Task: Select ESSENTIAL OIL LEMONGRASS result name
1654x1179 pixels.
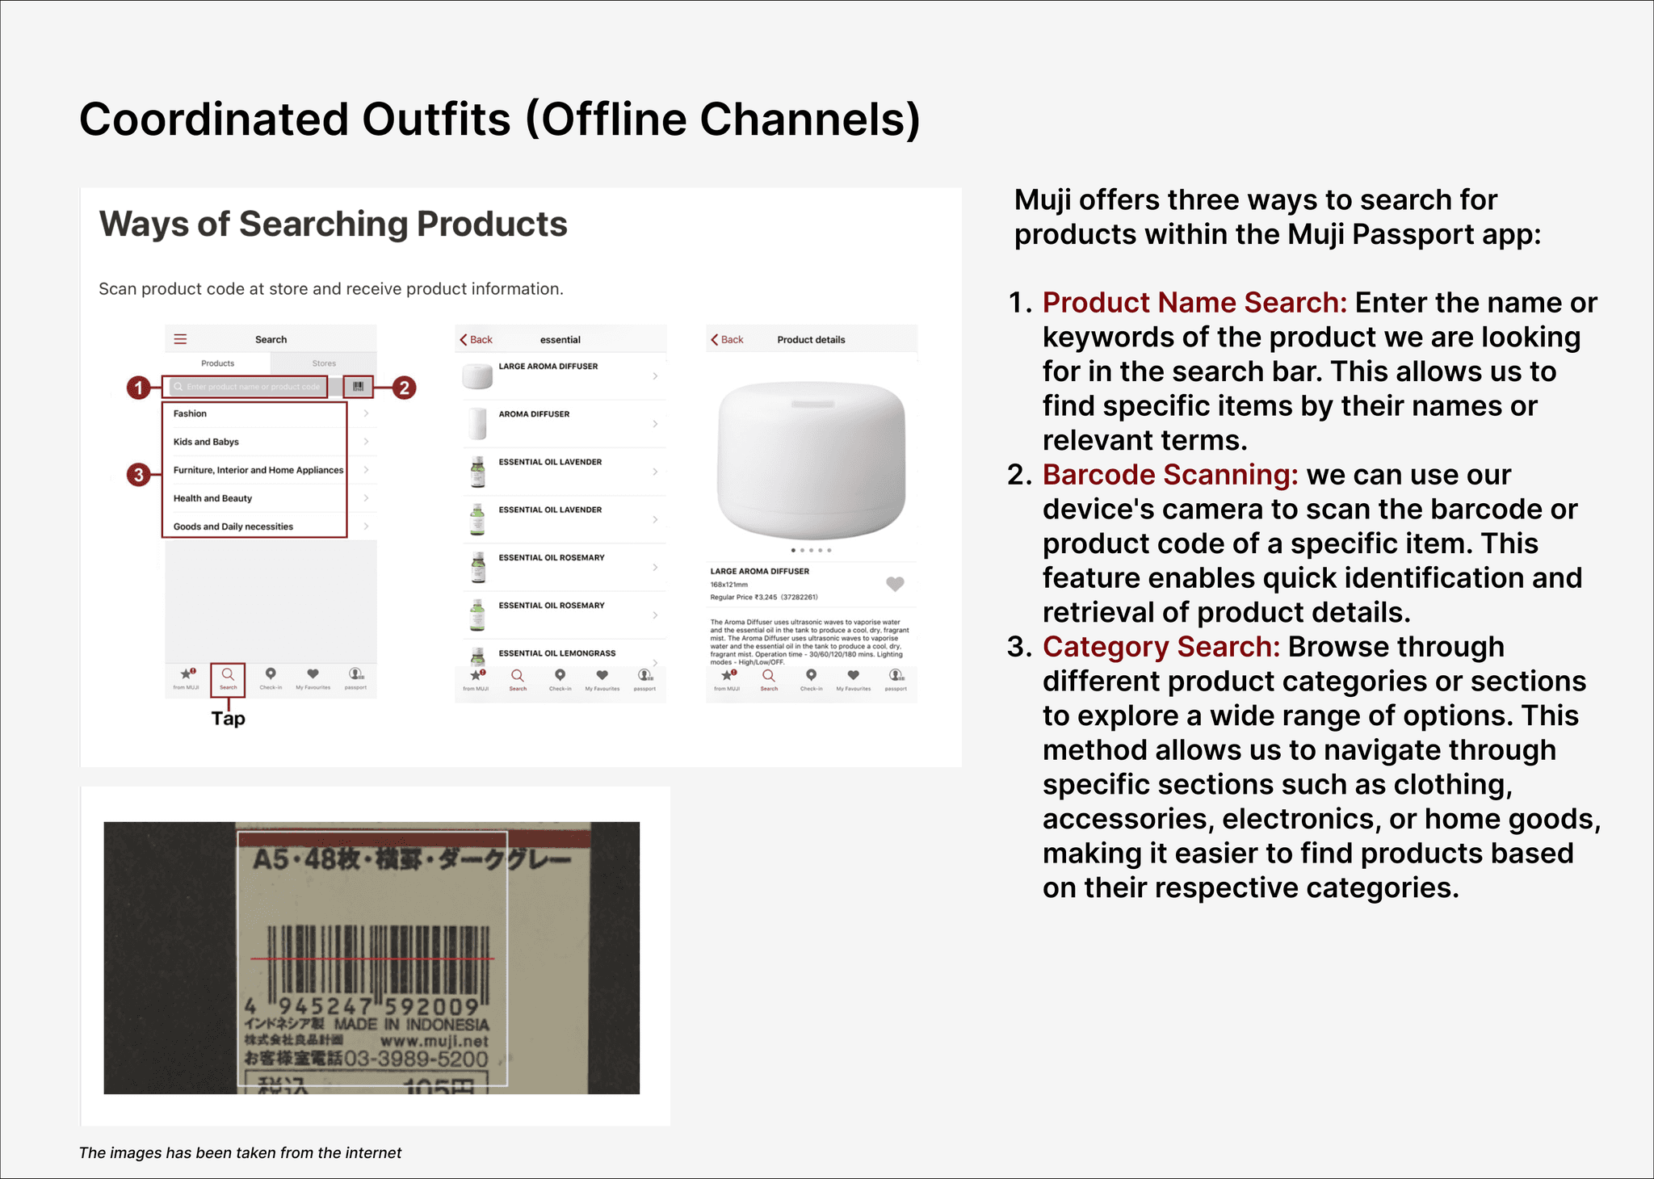Action: coord(557,653)
